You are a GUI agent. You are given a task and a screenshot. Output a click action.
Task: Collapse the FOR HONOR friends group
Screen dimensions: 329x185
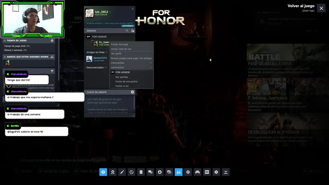(99, 37)
